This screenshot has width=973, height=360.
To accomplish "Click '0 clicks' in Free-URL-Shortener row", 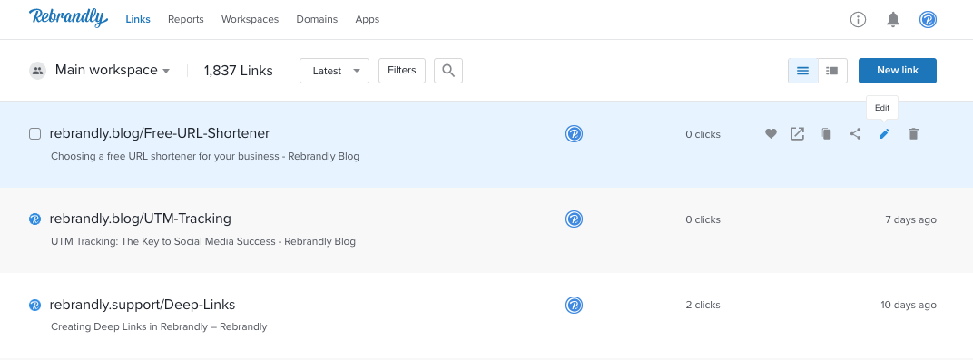I will tap(703, 134).
